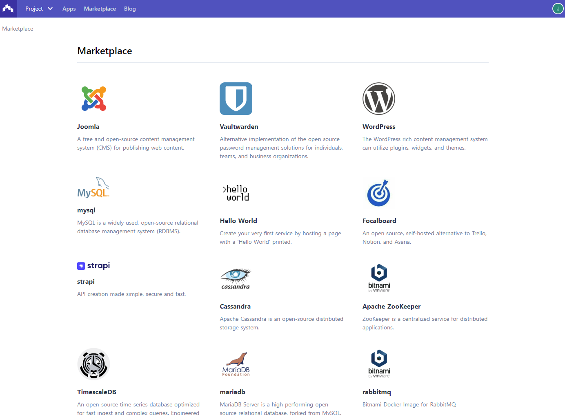Click the Marketplace breadcrumb
The width and height of the screenshot is (565, 415).
tap(18, 29)
